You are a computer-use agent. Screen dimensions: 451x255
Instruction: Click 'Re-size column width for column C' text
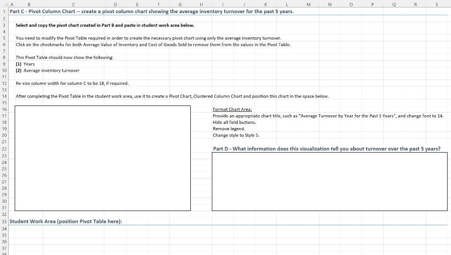click(x=72, y=83)
